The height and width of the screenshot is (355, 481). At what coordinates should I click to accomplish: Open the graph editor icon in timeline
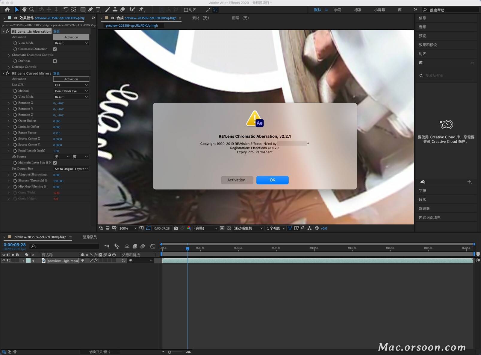(x=153, y=246)
